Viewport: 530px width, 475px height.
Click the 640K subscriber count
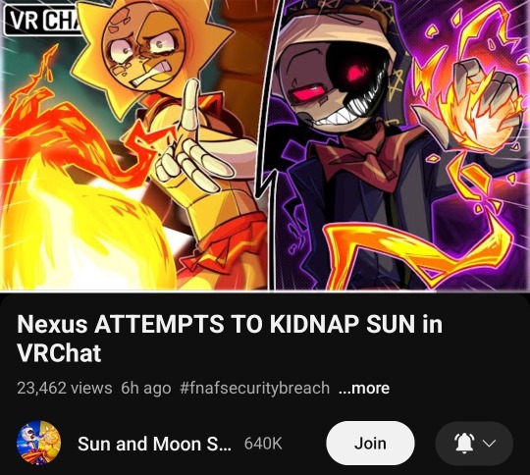coord(263,444)
